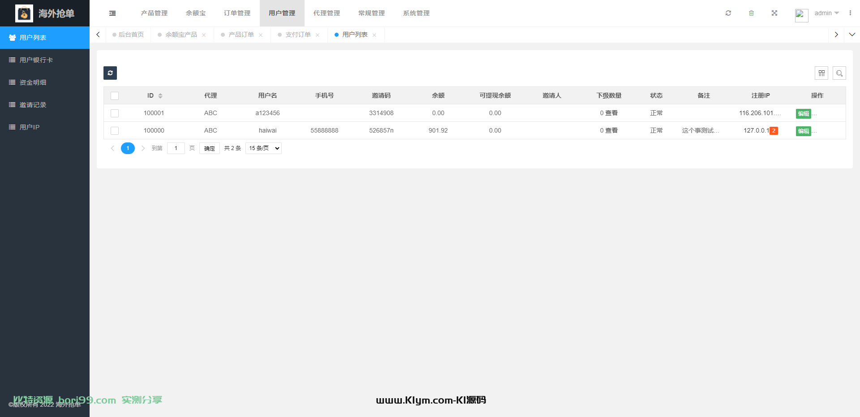Image resolution: width=860 pixels, height=417 pixels.
Task: Select 用户银行卡 in the sidebar
Action: (x=45, y=60)
